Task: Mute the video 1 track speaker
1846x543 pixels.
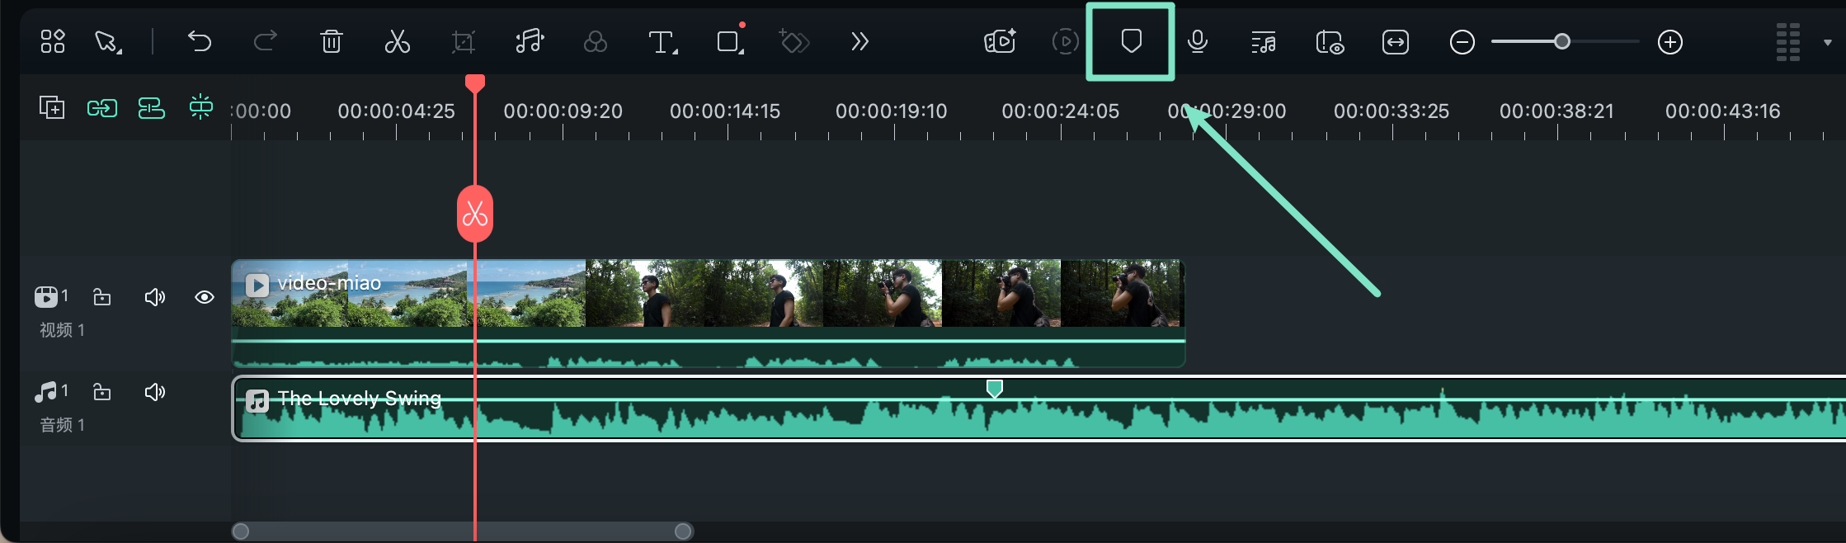Action: pyautogui.click(x=154, y=297)
